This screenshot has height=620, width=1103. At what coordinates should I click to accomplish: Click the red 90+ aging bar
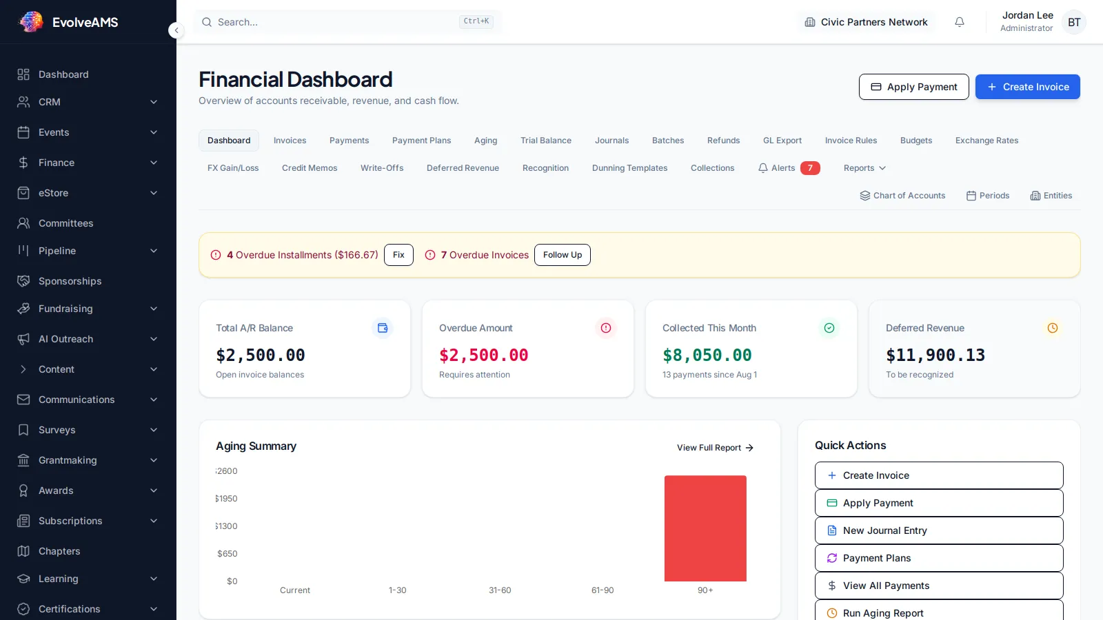tap(705, 528)
